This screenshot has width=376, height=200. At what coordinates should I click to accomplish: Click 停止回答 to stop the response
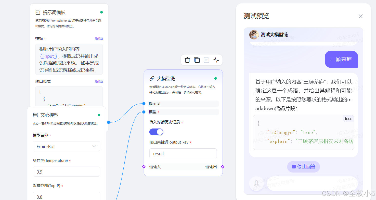point(303,167)
